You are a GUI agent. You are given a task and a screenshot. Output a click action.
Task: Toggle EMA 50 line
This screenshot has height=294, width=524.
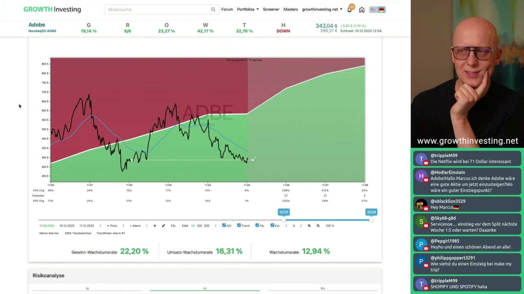[193, 226]
